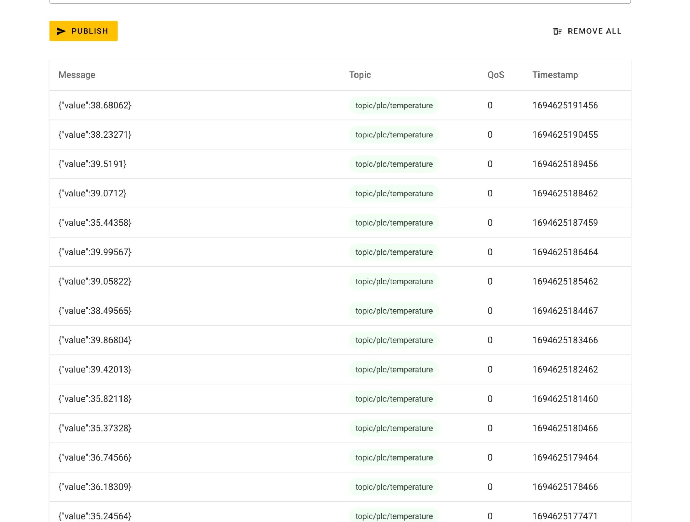Select message {"value":35.82118}
The height and width of the screenshot is (522, 690).
[95, 398]
